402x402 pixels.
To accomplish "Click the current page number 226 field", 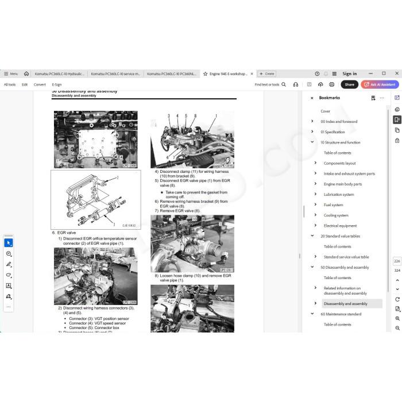I will (x=397, y=261).
